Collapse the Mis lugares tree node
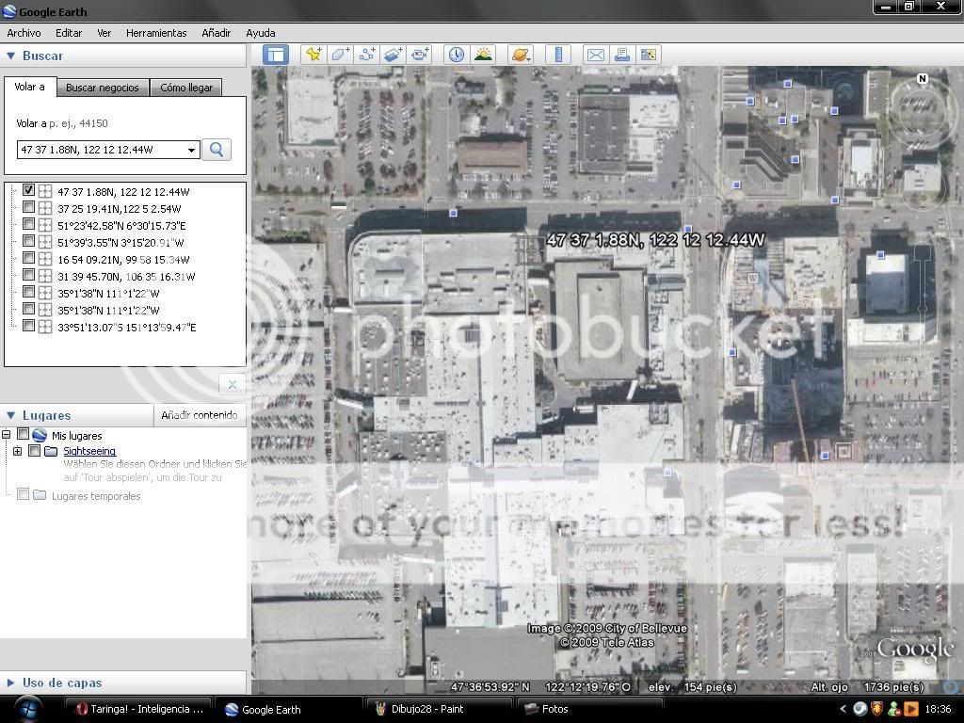Image resolution: width=964 pixels, height=723 pixels. [x=7, y=435]
